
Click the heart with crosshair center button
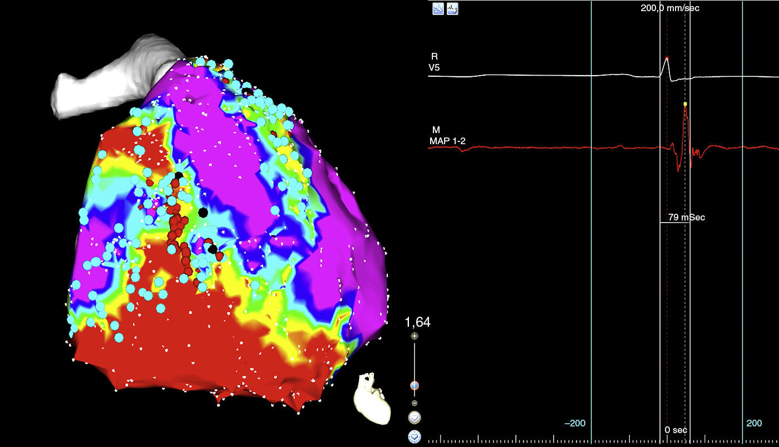pos(415,437)
